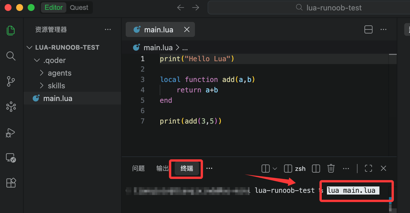The image size is (410, 213).
Task: Switch to Quest mode
Action: point(79,8)
